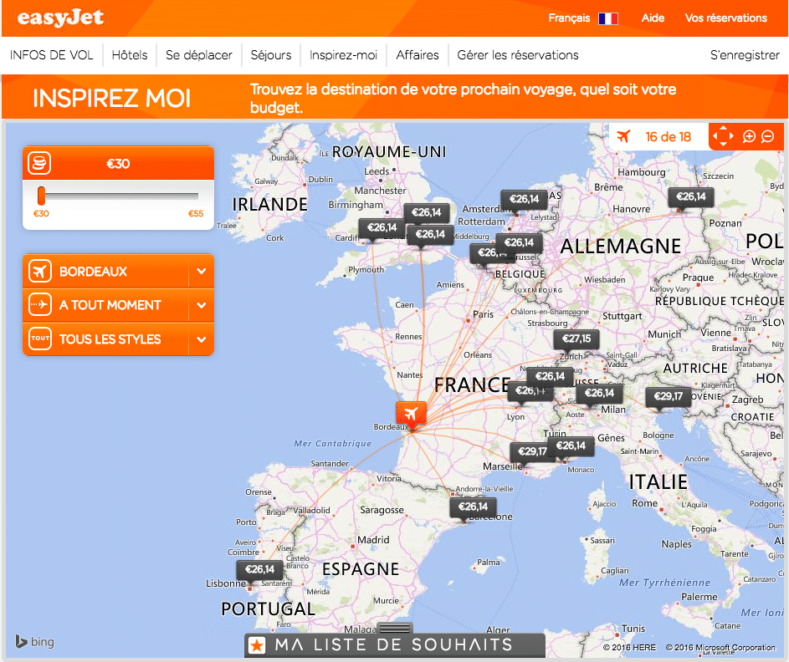The image size is (789, 662).
Task: Zoom in on the map
Action: click(749, 137)
